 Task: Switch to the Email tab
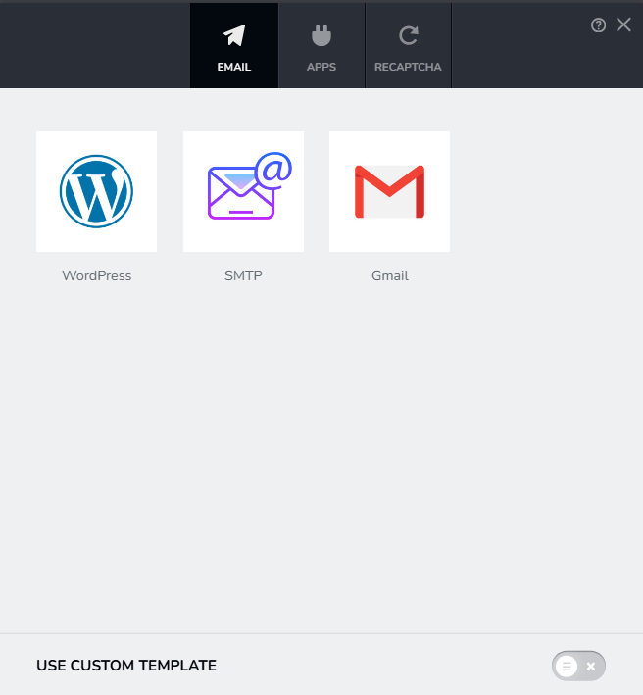pyautogui.click(x=234, y=46)
